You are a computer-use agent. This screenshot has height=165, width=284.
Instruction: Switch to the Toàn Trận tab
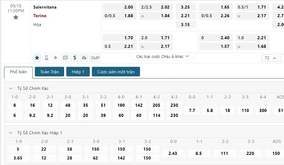click(49, 72)
